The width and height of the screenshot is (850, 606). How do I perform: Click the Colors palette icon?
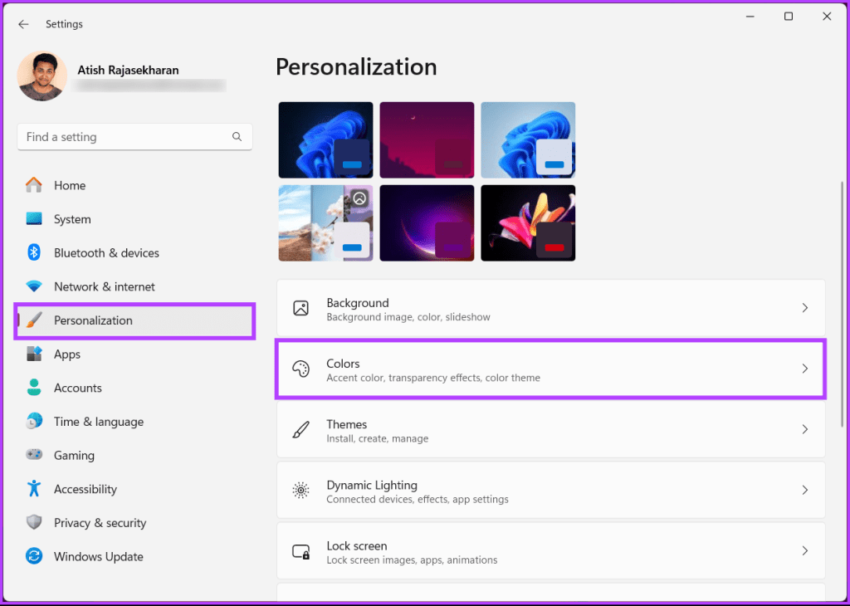pos(300,370)
